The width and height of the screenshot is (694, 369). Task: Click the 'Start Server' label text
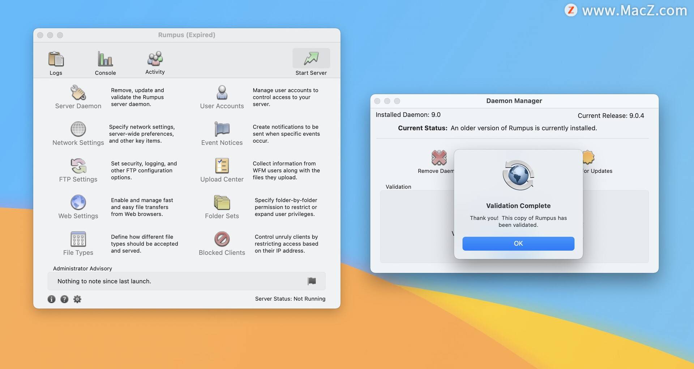311,73
